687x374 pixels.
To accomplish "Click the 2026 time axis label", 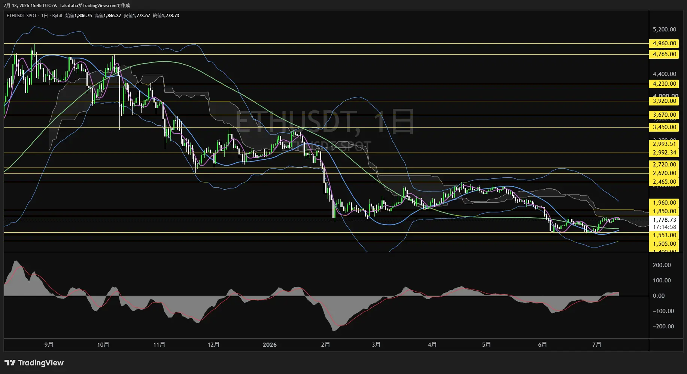I will tap(270, 344).
